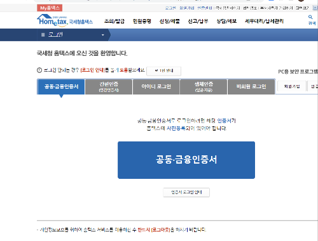Screen dimensions: 318x241
Task: Click the 로그인 link in top bar
Action: [x=170, y=8]
